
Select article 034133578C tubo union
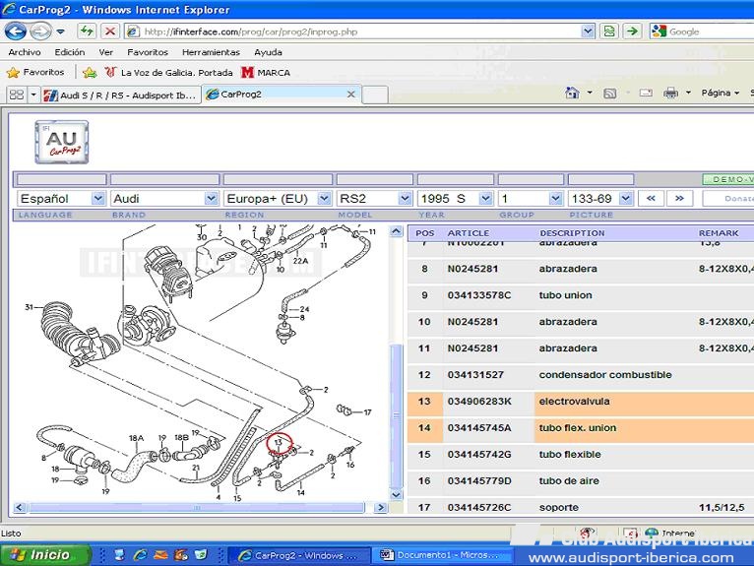pyautogui.click(x=581, y=295)
